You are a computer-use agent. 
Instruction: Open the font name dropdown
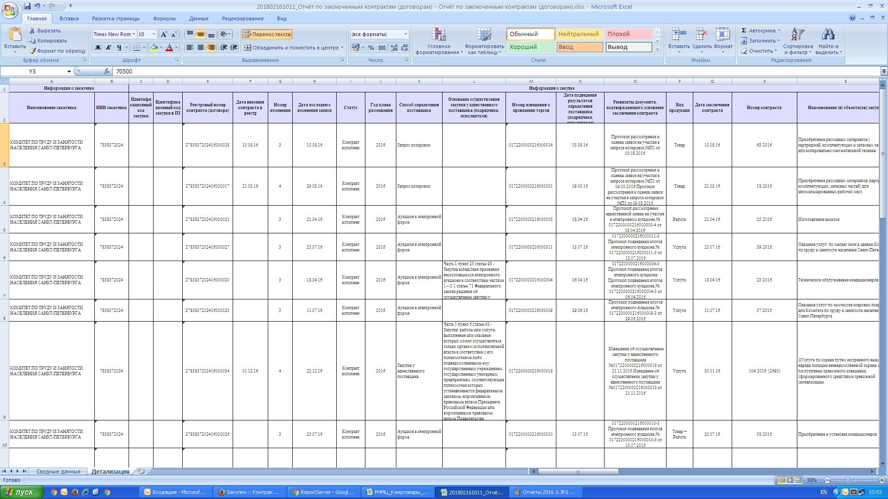click(x=134, y=34)
